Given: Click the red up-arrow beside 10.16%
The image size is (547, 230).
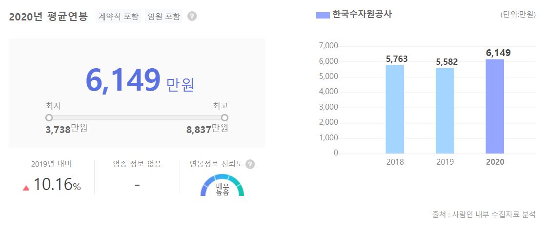Looking at the screenshot, I should tap(26, 188).
